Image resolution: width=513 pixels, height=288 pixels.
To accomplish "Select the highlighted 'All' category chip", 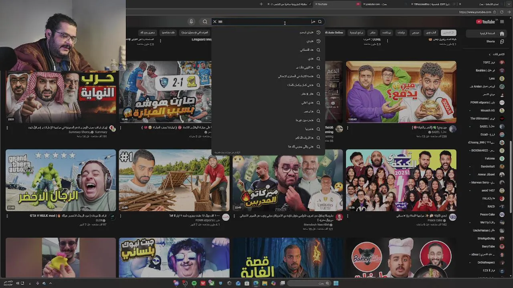I will pos(448,32).
